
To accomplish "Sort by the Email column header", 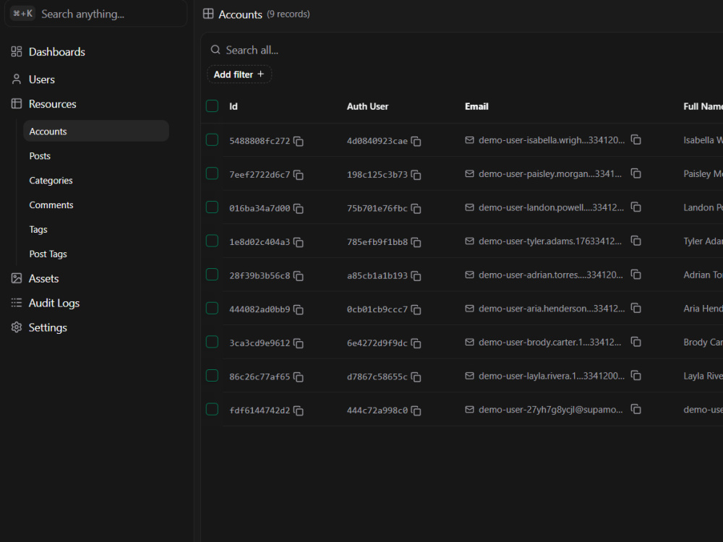I will 476,106.
